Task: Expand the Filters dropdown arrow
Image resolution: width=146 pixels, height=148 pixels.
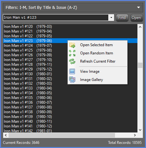Action: point(138,8)
